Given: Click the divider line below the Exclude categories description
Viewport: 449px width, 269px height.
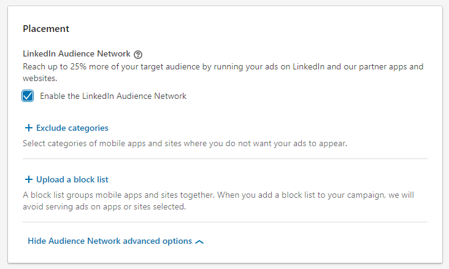Looking at the screenshot, I should pyautogui.click(x=225, y=158).
